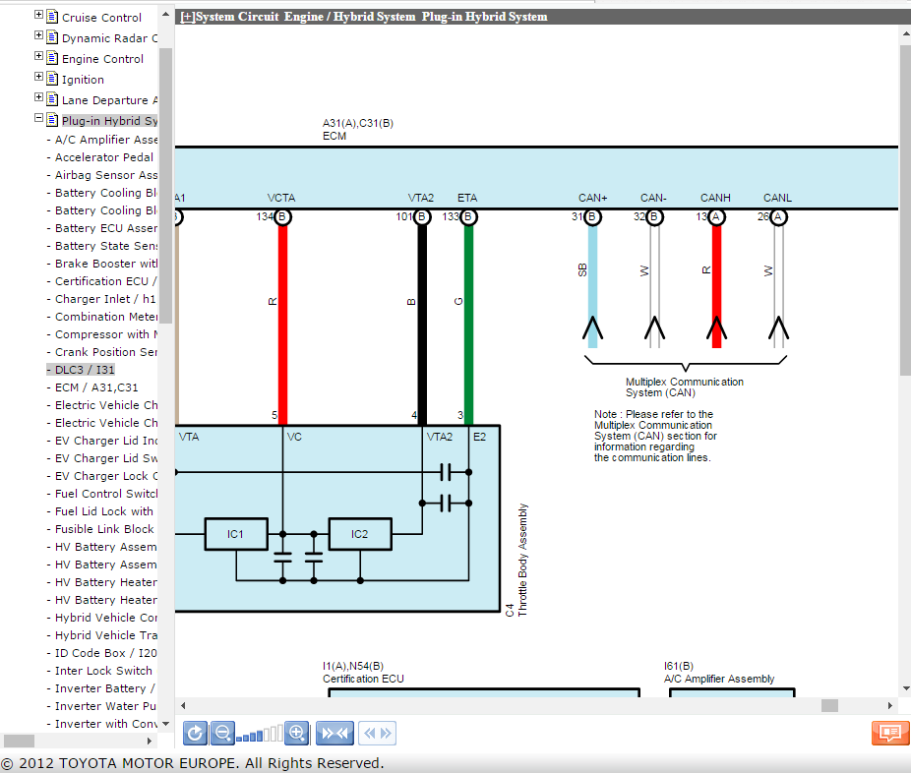Zoom in using the plus magnifier
The width and height of the screenshot is (911, 773).
click(296, 733)
